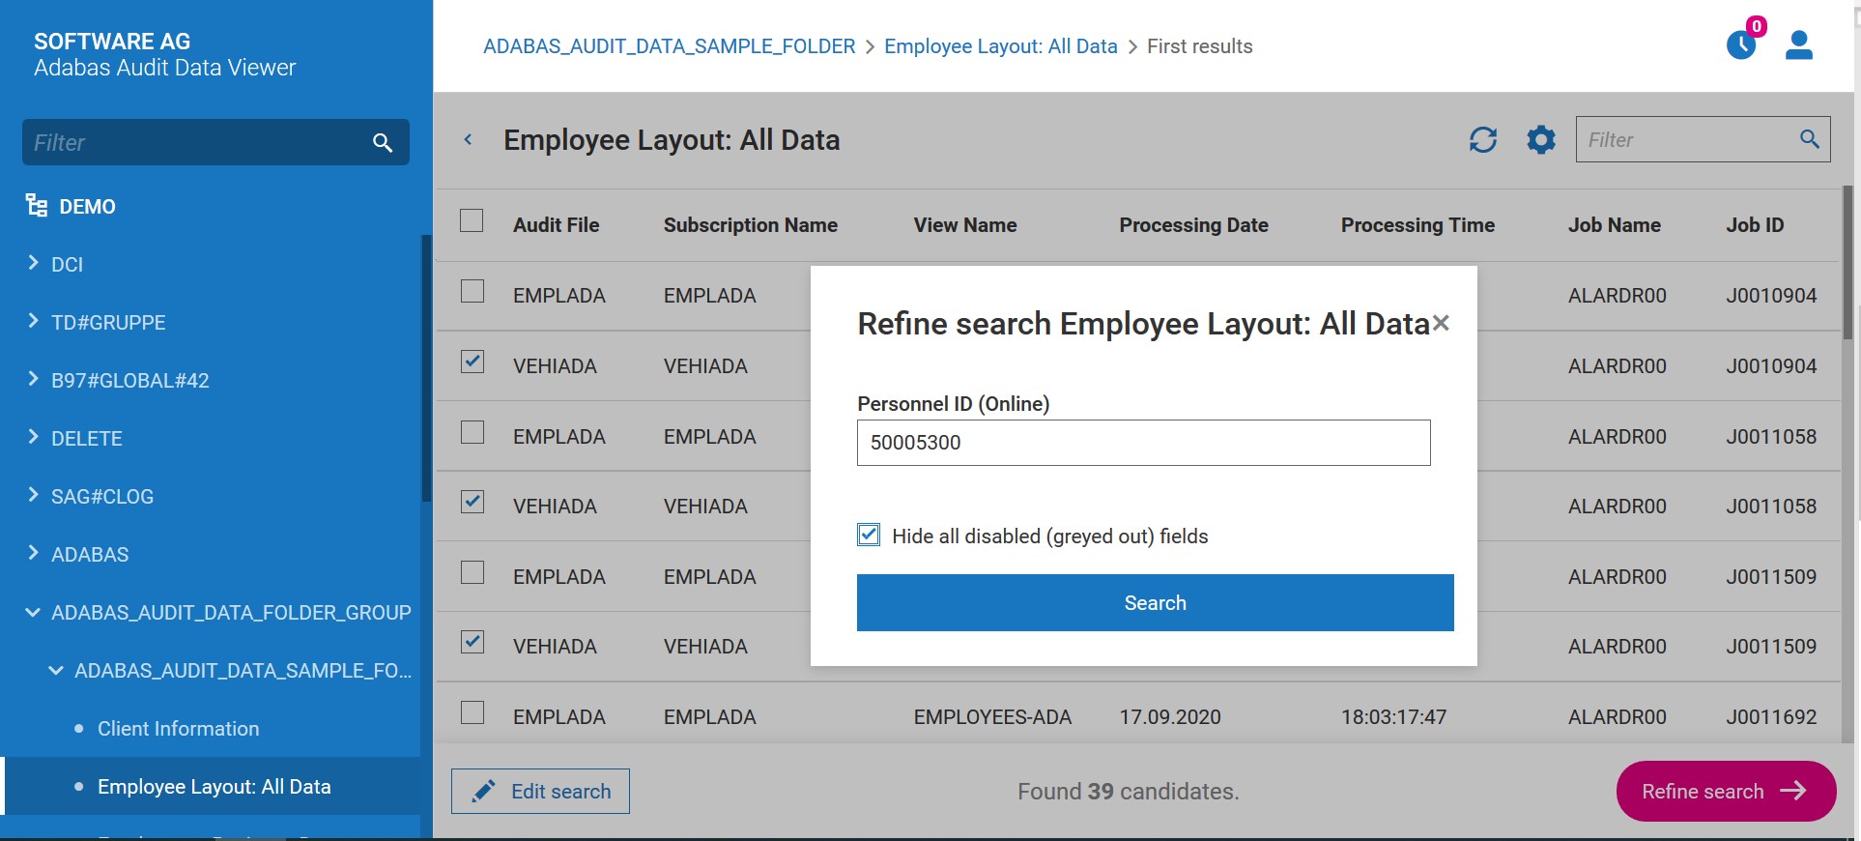Viewport: 1861px width, 841px height.
Task: Click the 18:03:17:47 time cell
Action: [1393, 717]
